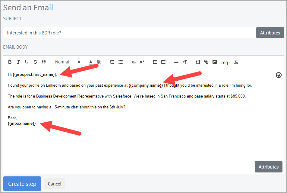Toggle underline text formatting
287x193 pixels.
coord(27,62)
